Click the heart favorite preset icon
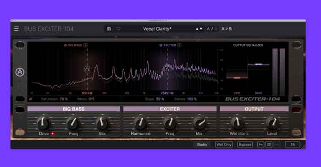The height and width of the screenshot is (167, 321). pos(118,29)
